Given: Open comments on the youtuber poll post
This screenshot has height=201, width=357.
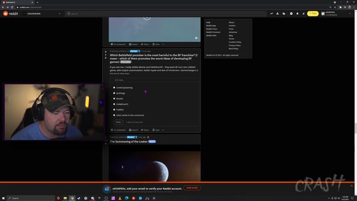Looking at the screenshot, I should tap(118, 130).
